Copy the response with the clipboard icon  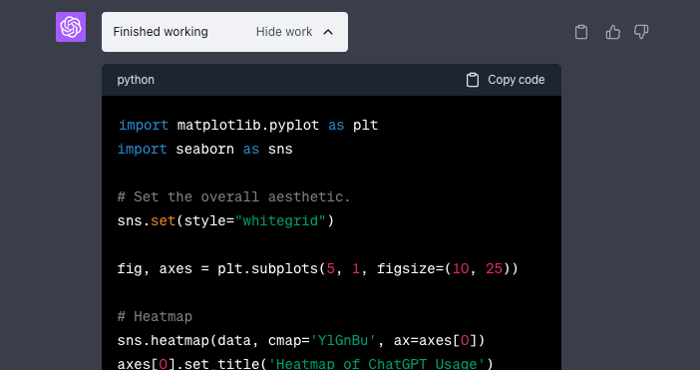pos(580,32)
